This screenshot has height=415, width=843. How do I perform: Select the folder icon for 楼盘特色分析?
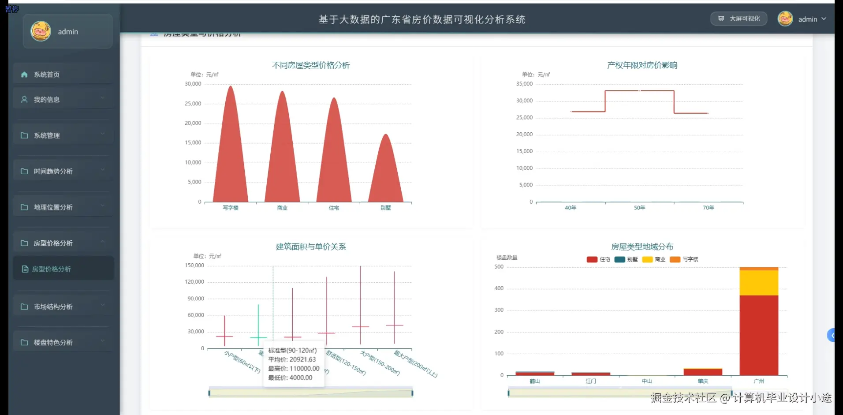(24, 342)
